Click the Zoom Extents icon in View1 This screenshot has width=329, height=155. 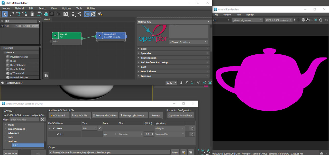pyautogui.click(x=198, y=83)
